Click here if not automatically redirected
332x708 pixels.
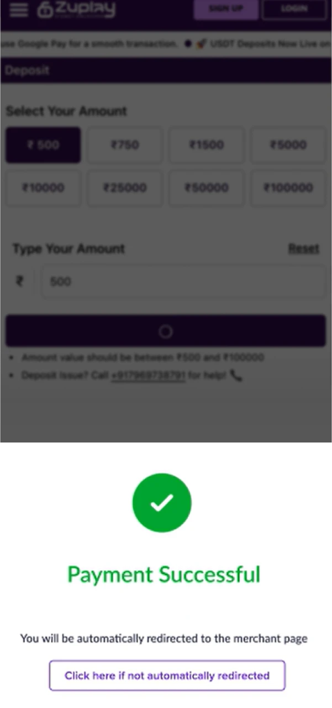click(x=166, y=675)
